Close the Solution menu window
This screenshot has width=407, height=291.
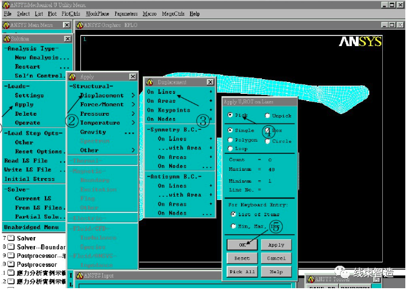[67, 39]
